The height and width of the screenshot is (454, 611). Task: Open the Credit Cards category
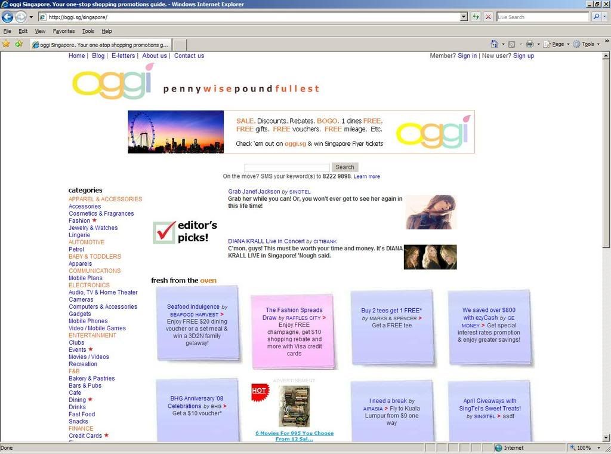[85, 435]
